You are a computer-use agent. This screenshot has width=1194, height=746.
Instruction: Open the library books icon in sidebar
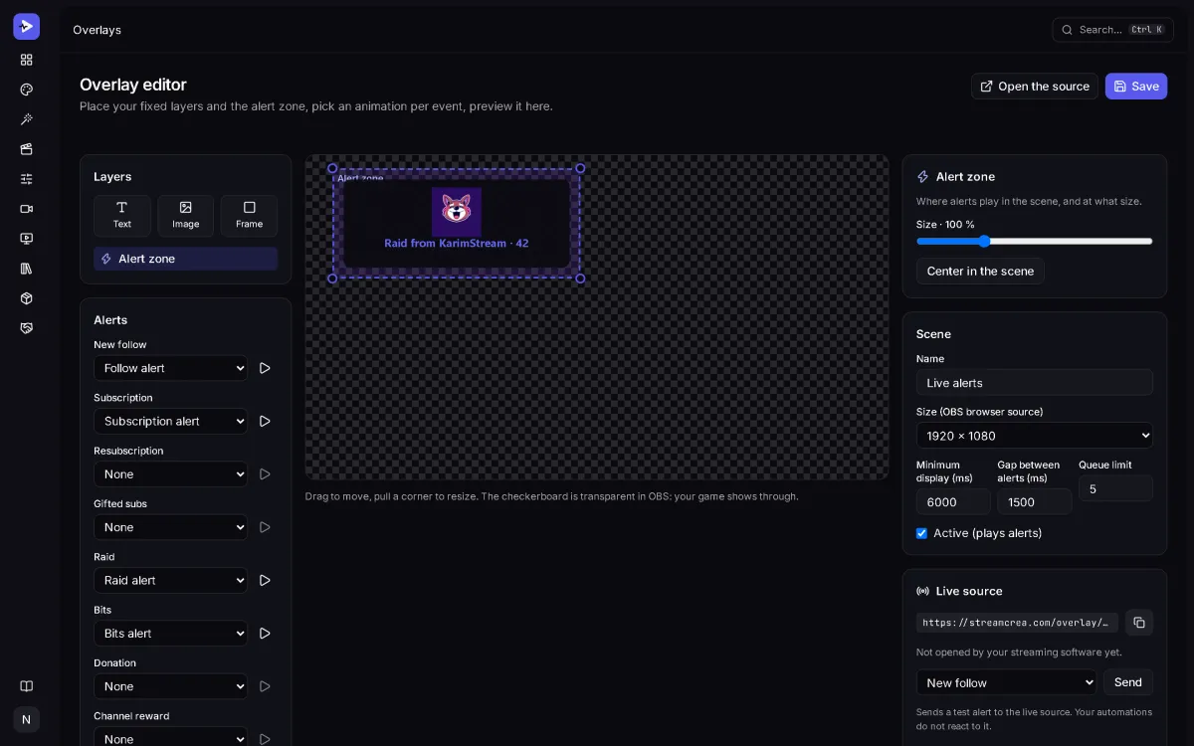[27, 269]
